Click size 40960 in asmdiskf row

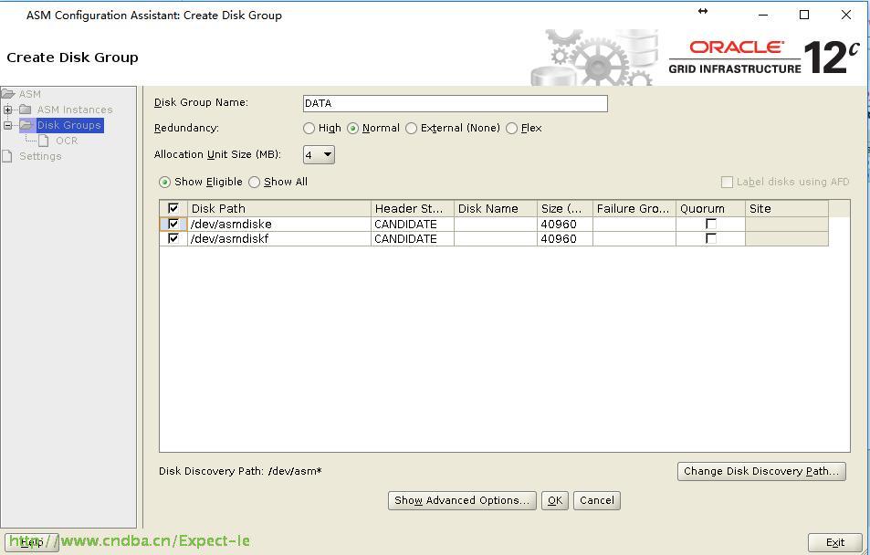click(565, 238)
